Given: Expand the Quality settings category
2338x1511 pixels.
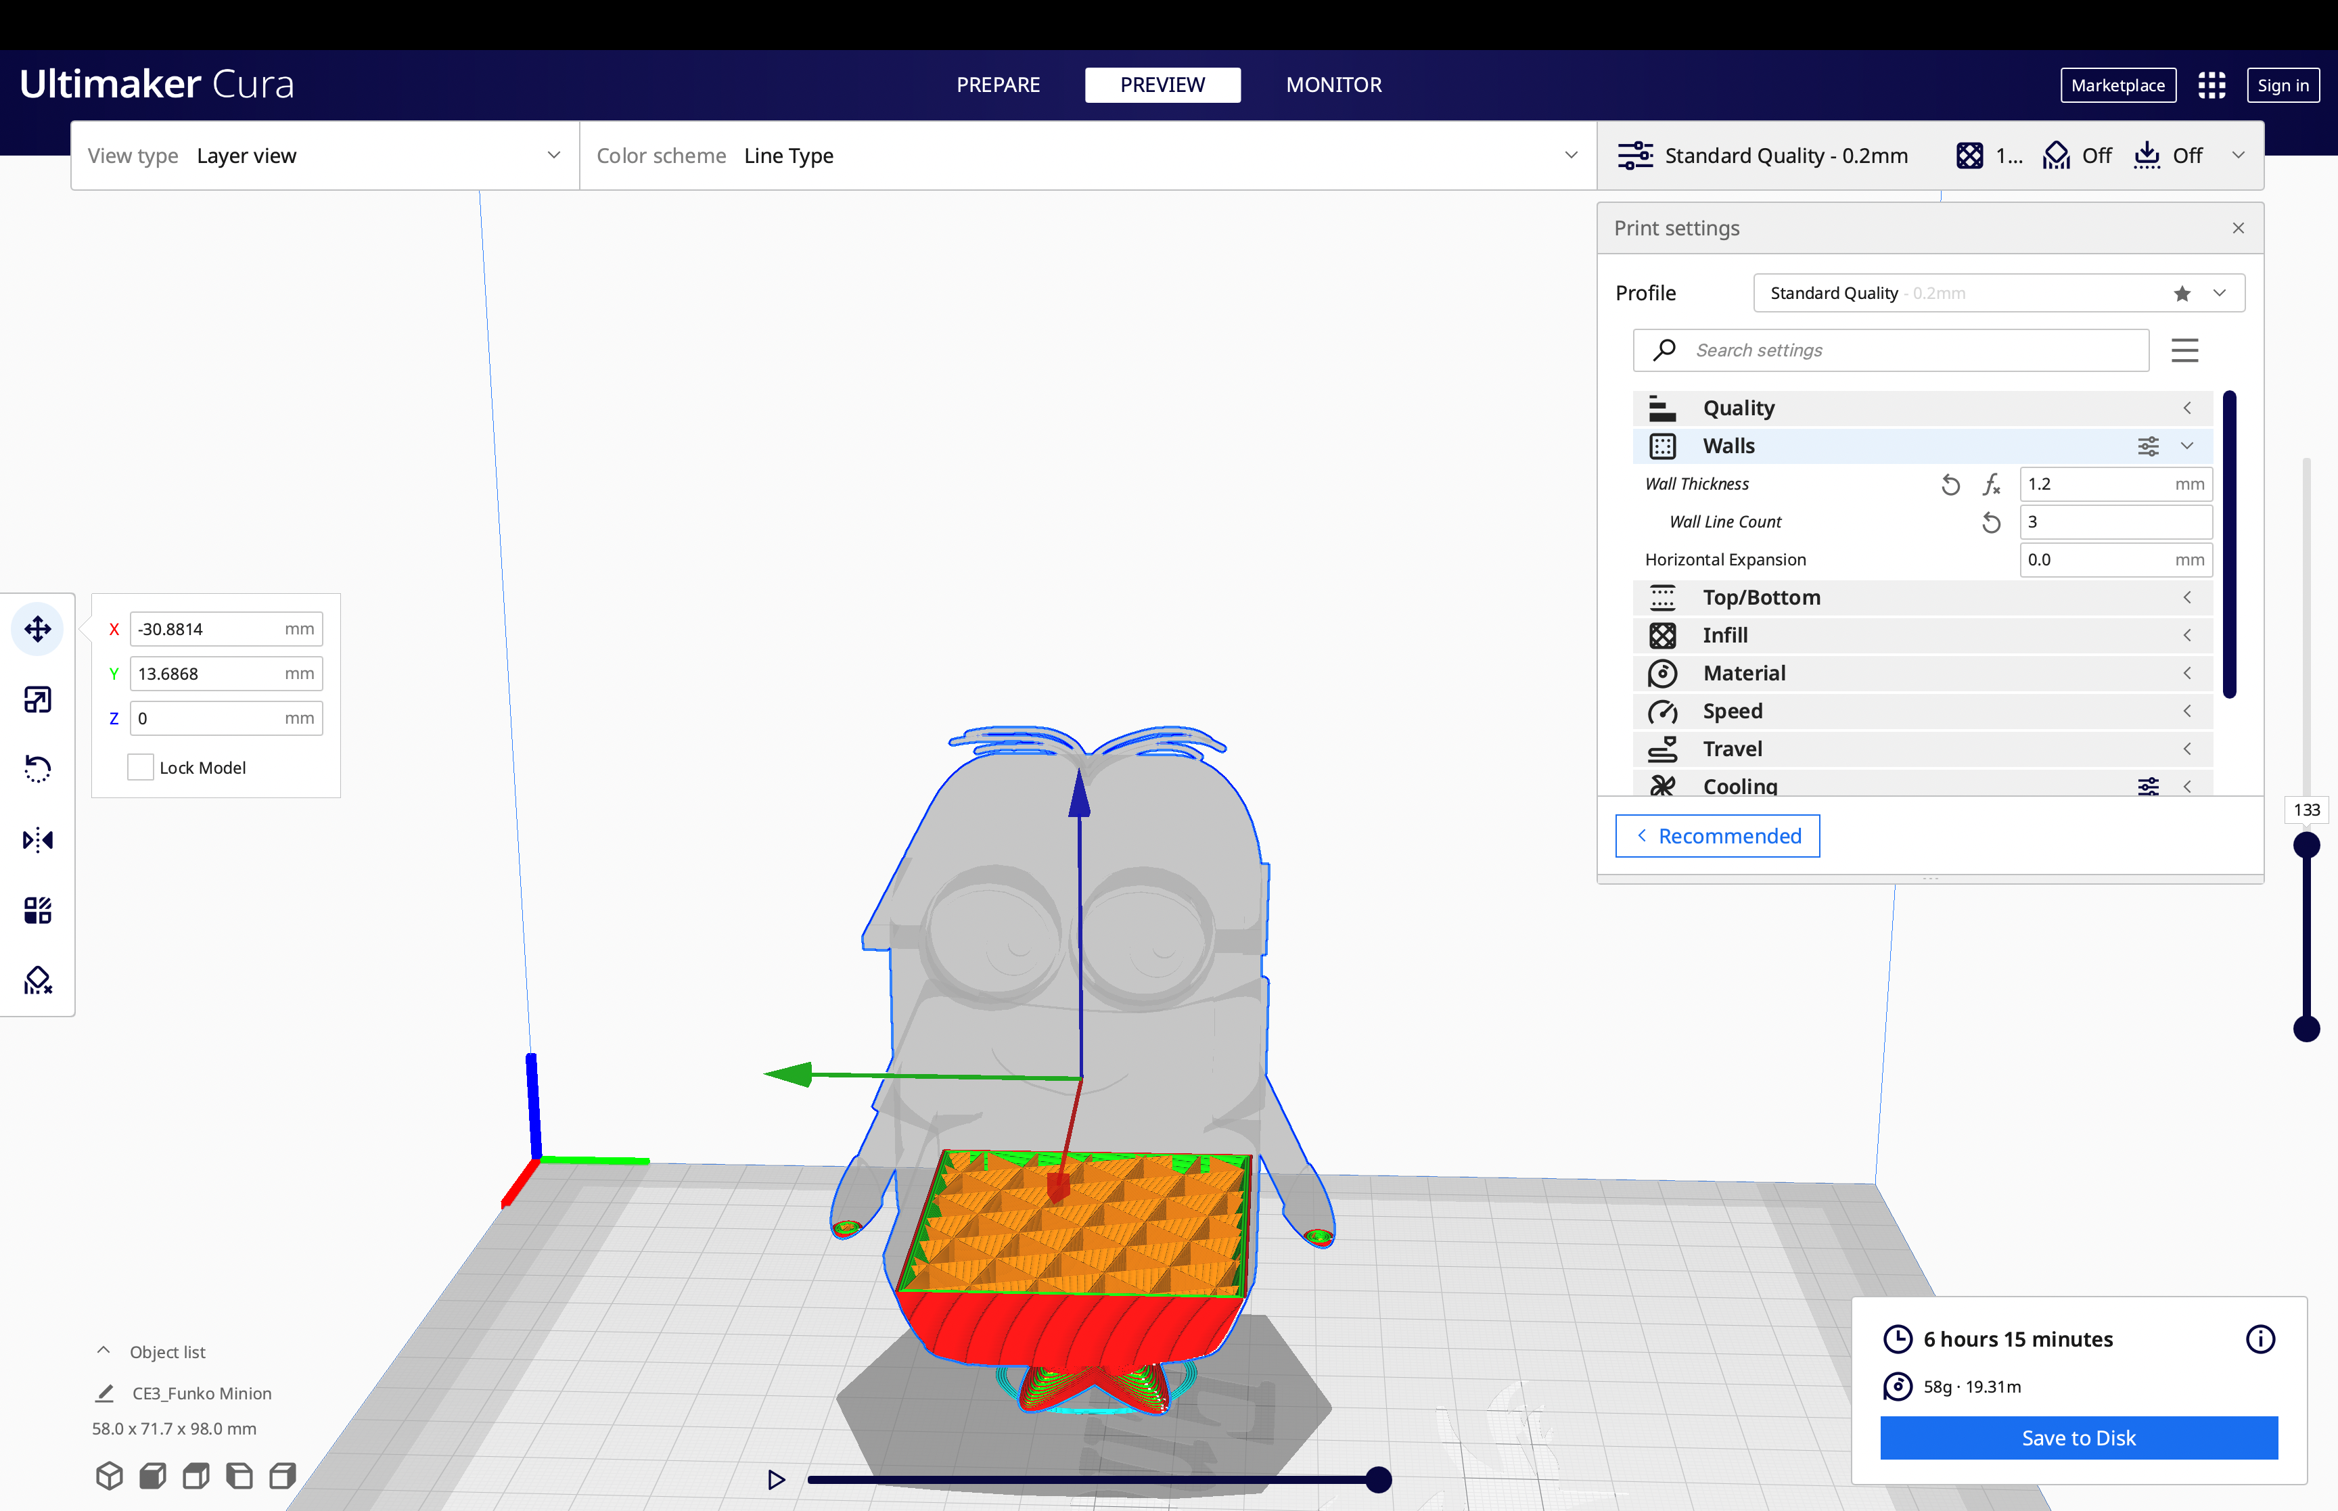Looking at the screenshot, I should pos(1922,408).
